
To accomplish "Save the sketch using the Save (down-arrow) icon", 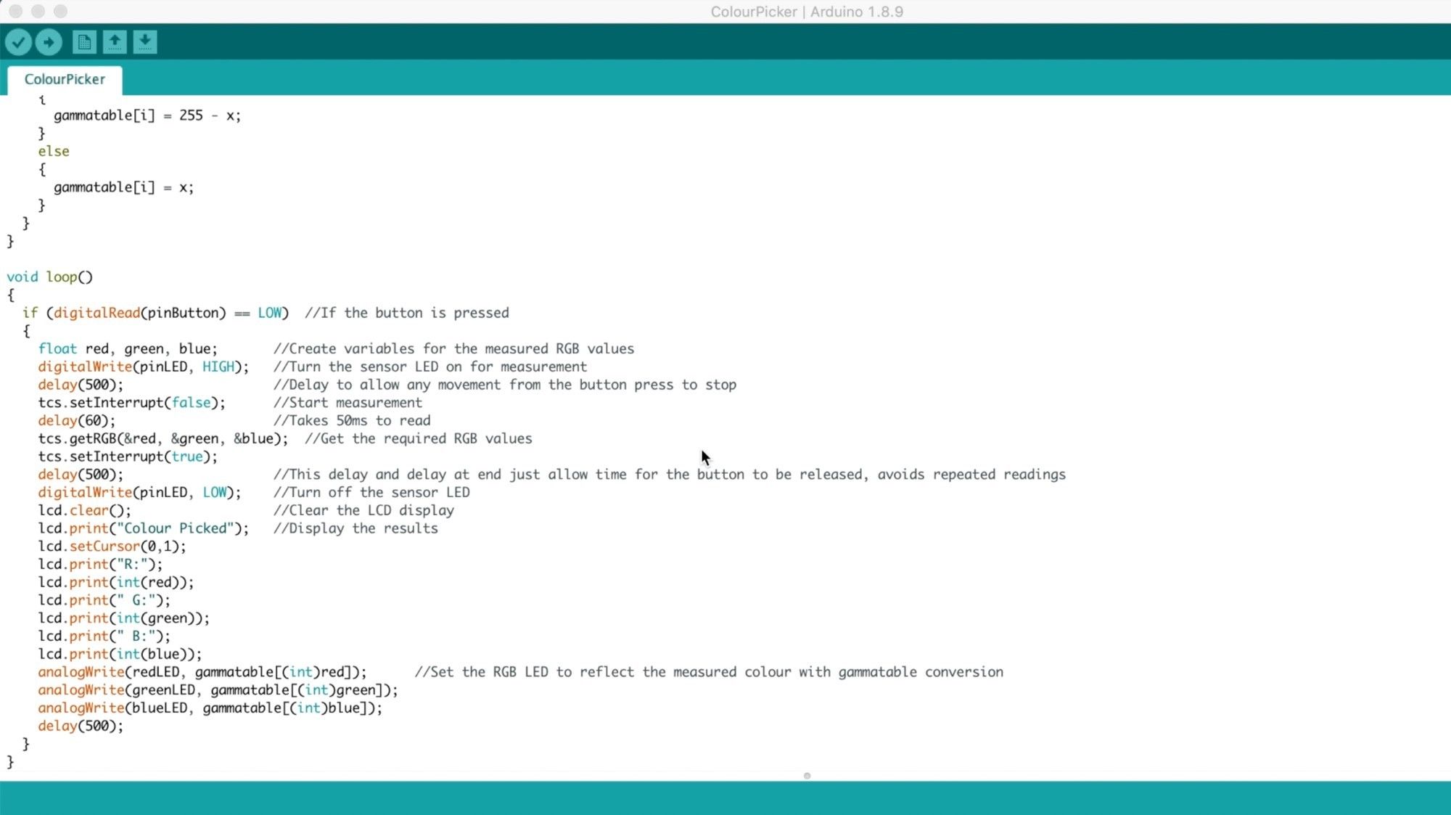I will pos(144,42).
